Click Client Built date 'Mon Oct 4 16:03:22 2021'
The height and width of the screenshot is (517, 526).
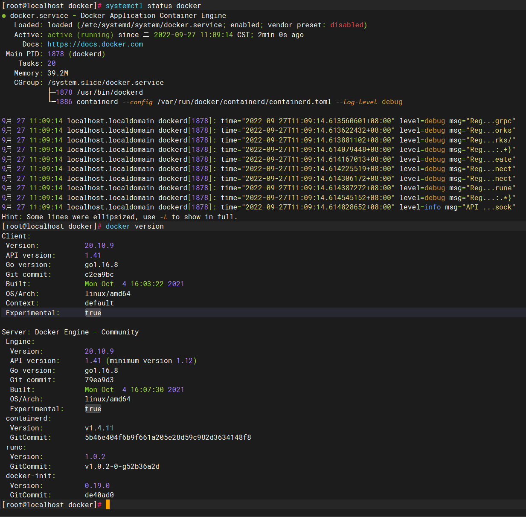tap(134, 284)
